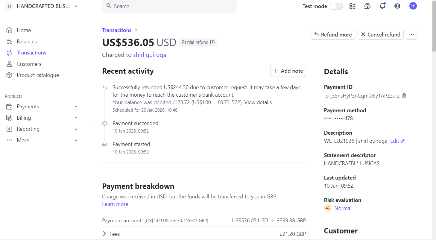This screenshot has width=436, height=240.
Task: Open the settings gear icon
Action: coord(397,6)
